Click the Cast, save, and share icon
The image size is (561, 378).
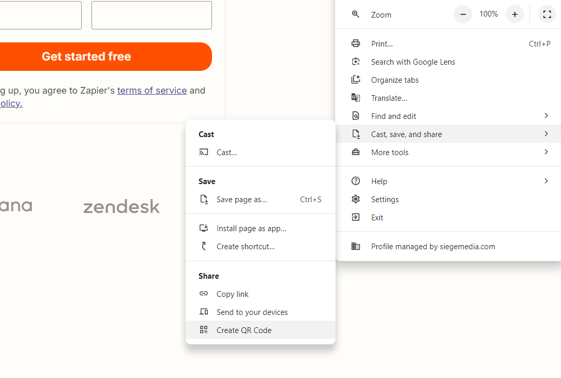[x=355, y=134]
